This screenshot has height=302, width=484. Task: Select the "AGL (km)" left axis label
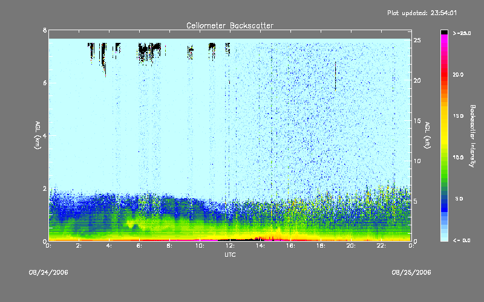pyautogui.click(x=38, y=135)
